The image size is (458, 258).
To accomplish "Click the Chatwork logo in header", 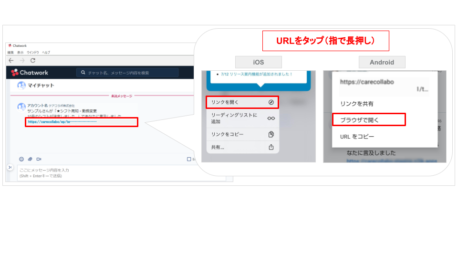I will tap(30, 73).
